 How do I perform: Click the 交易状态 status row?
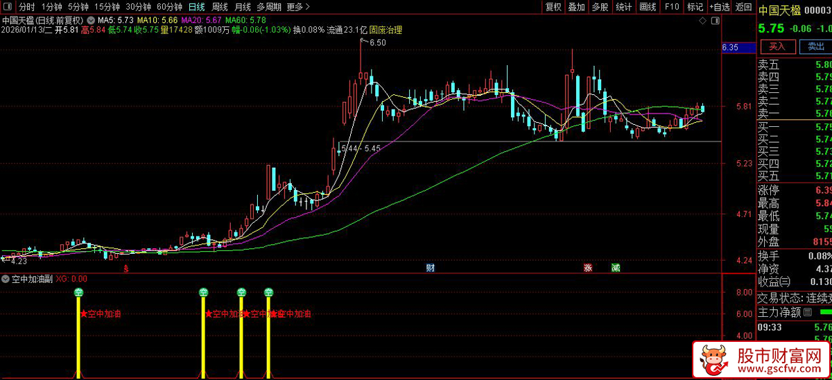794,298
